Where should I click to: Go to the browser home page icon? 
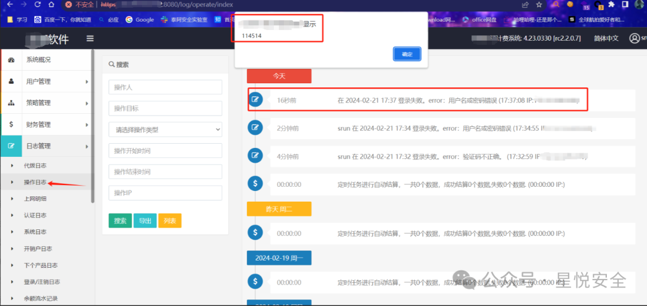click(x=51, y=5)
